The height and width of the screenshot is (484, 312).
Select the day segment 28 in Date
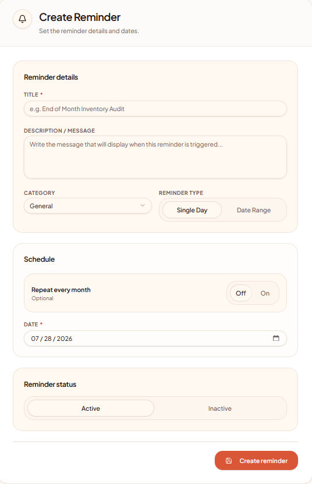[x=48, y=339]
